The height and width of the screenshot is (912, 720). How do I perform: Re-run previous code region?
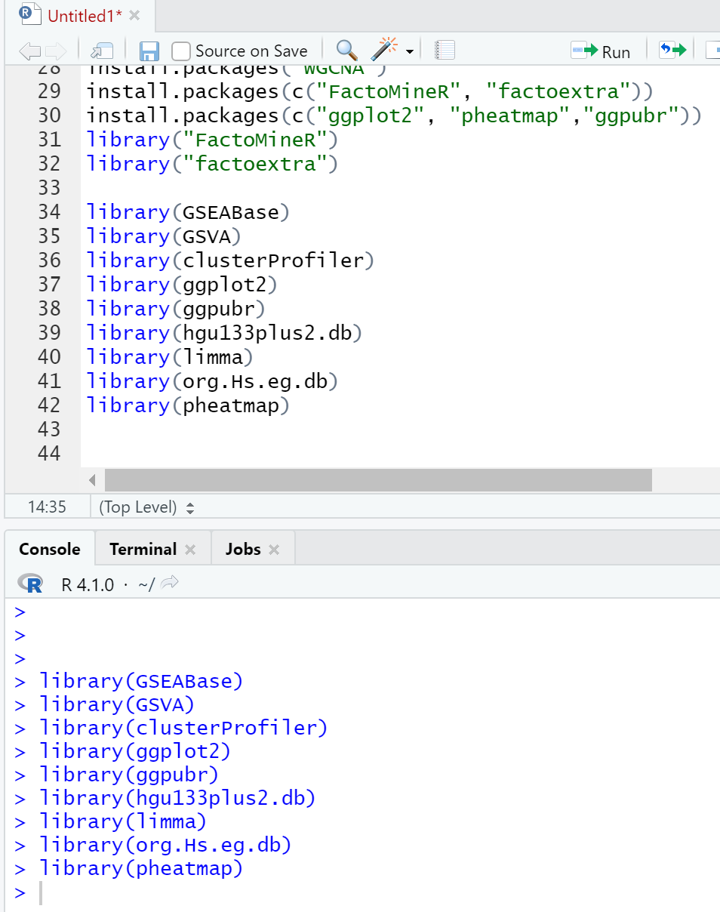673,51
